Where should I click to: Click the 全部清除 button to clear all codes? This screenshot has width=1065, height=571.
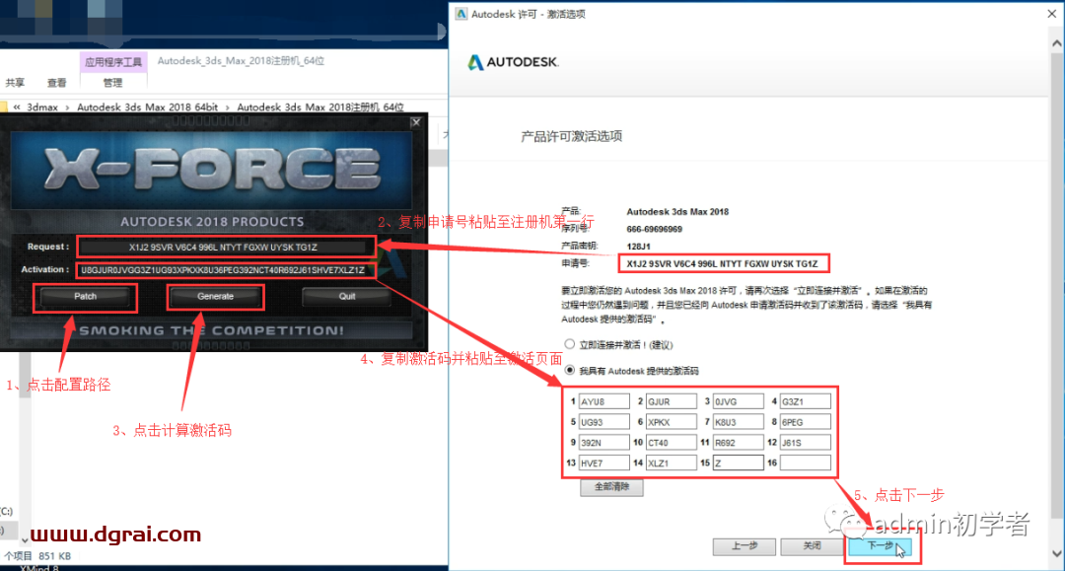click(611, 487)
